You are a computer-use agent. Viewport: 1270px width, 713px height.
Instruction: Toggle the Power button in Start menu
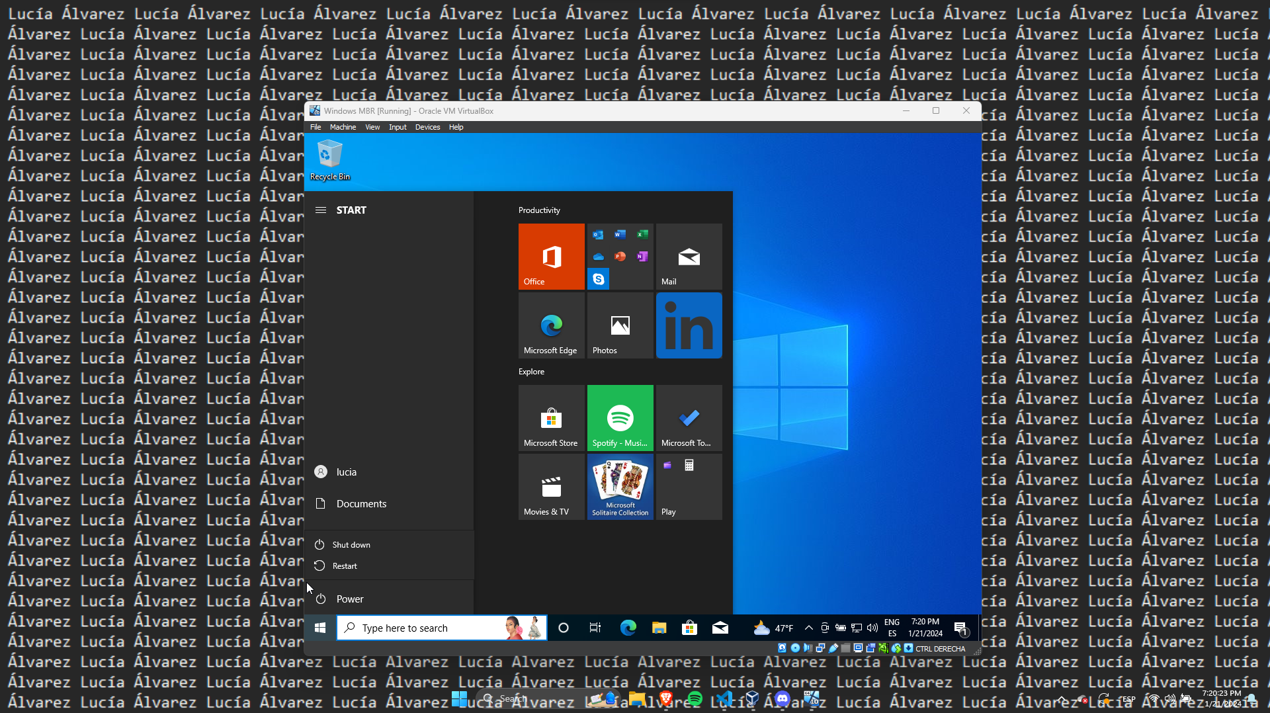350,599
